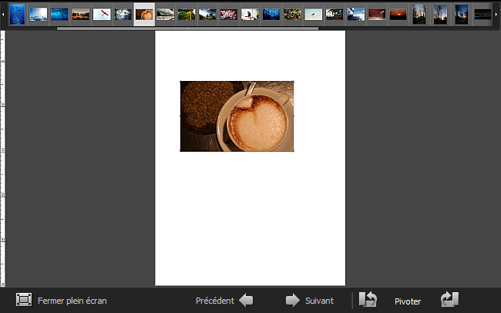
Task: Select the dark night lights thumbnail
Action: click(x=483, y=15)
